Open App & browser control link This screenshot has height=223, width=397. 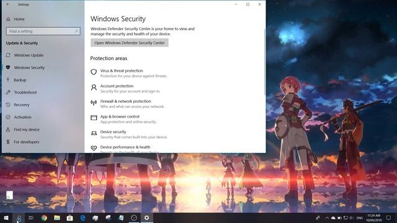120,116
